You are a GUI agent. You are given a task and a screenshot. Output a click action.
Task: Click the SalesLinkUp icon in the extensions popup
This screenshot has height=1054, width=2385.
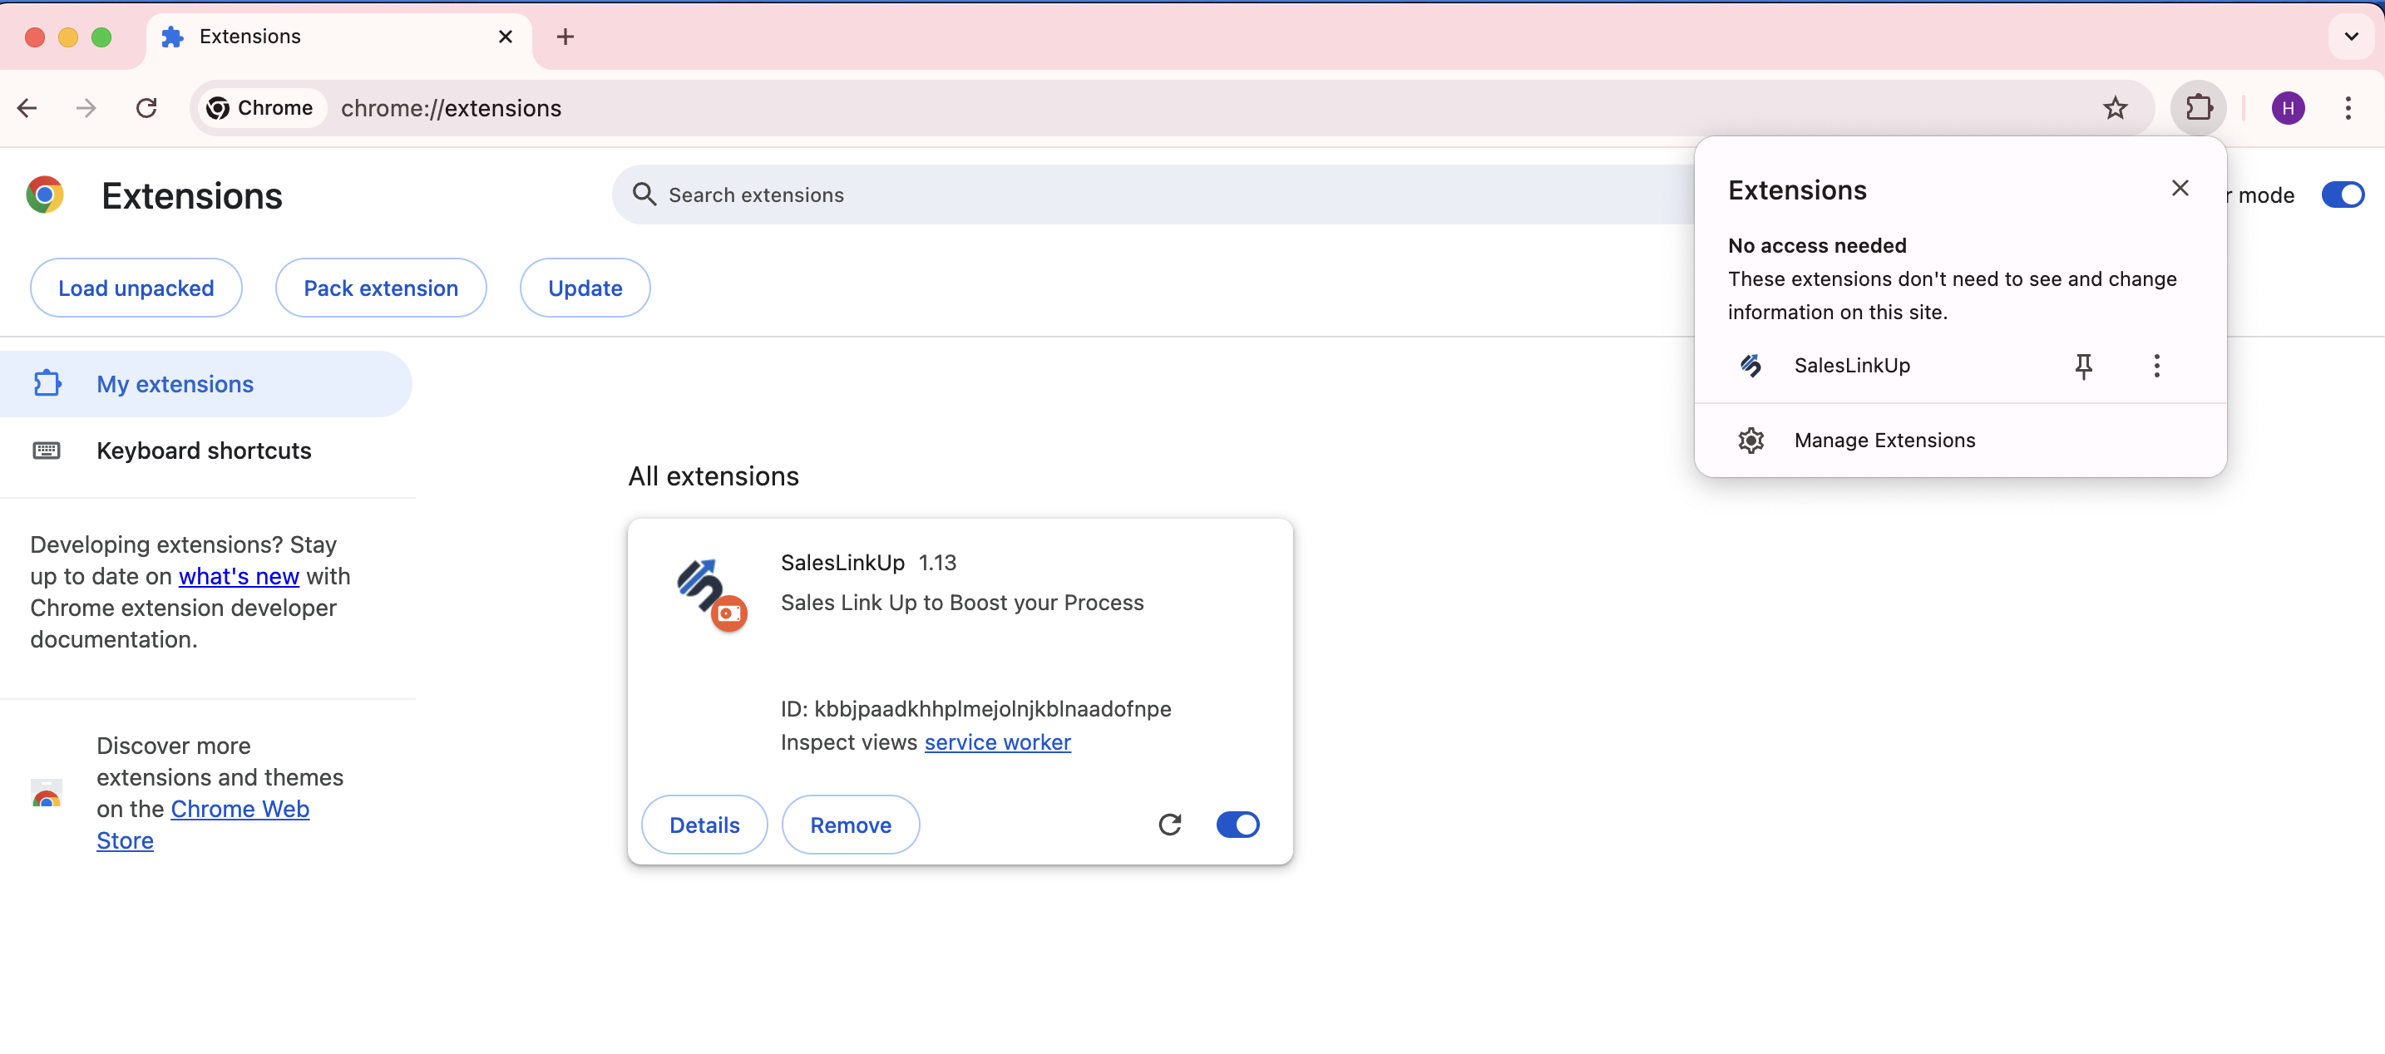1751,366
